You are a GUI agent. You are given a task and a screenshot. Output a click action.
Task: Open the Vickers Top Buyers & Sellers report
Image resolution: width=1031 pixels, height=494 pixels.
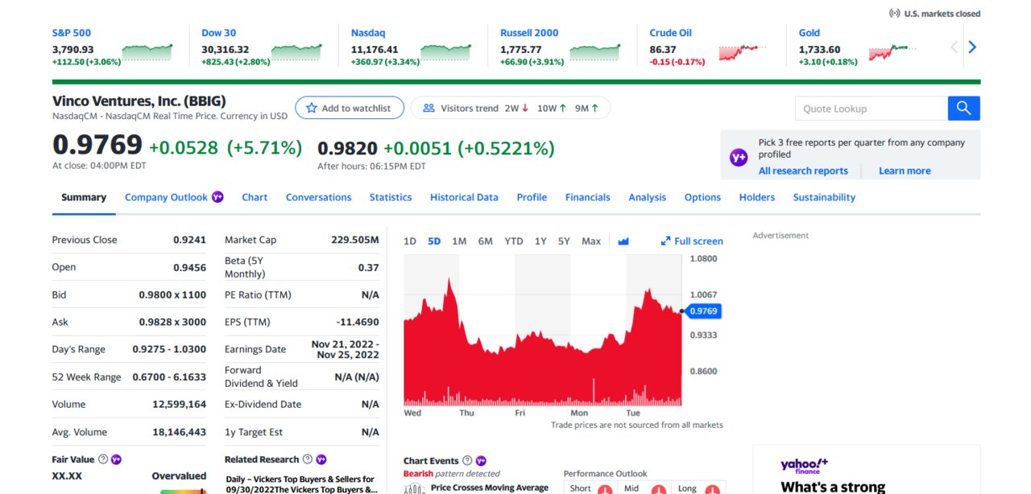pos(301,484)
